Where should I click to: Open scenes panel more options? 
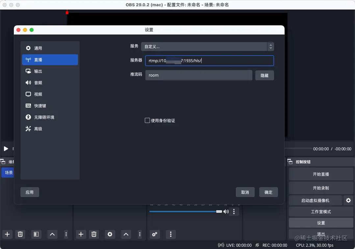coord(66,234)
